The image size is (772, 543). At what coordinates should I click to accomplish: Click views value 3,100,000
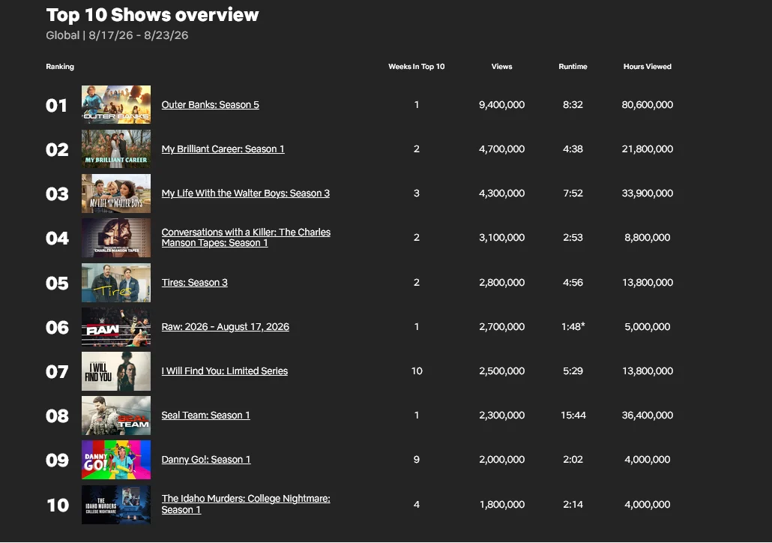[x=501, y=238]
